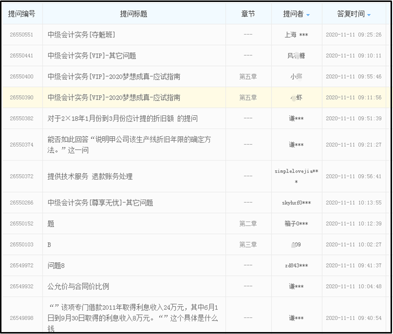Select question number 26550103
The height and width of the screenshot is (334, 393).
coord(21,245)
